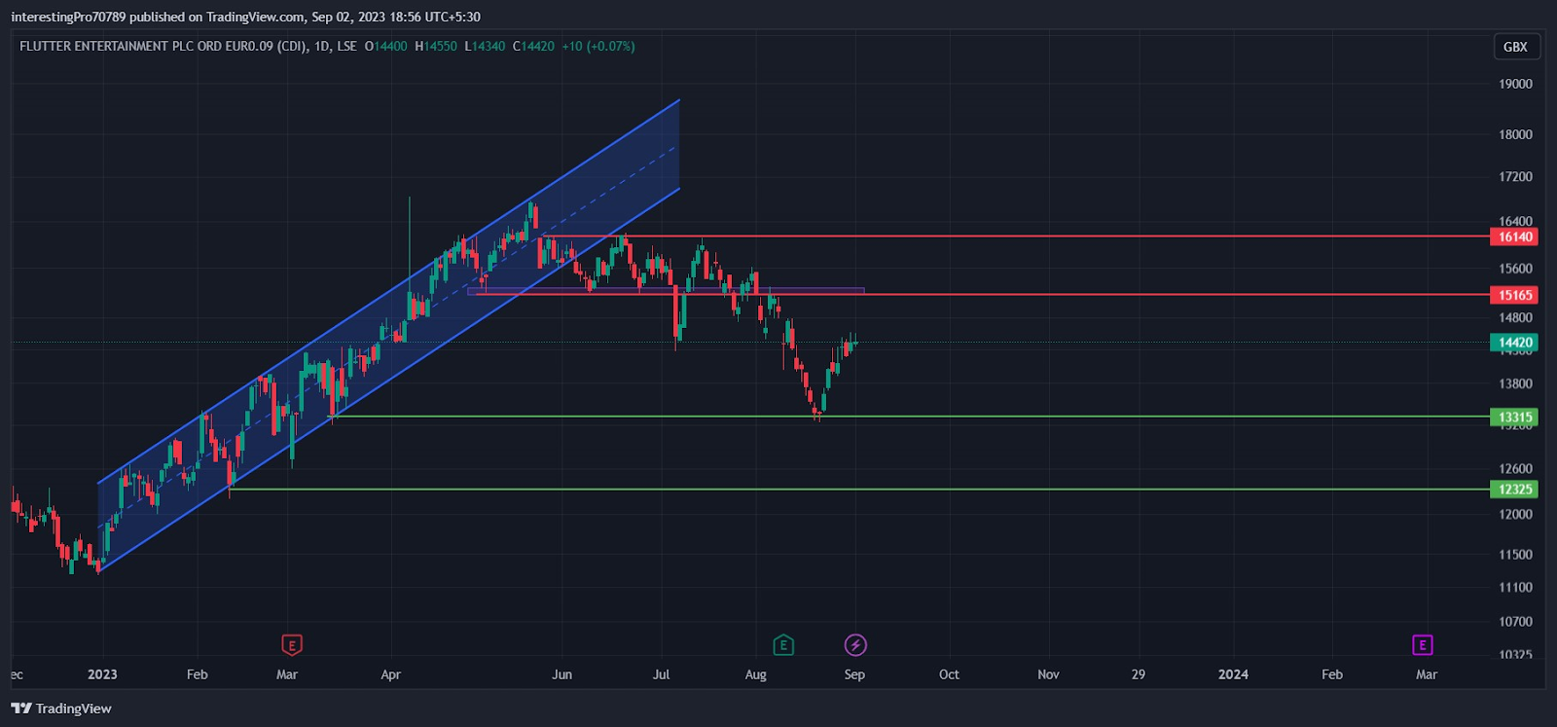Click the open value O14400

(x=386, y=47)
